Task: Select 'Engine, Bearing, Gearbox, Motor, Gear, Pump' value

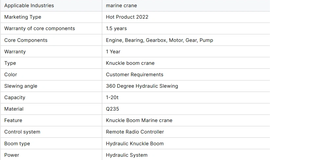Action: [160, 40]
